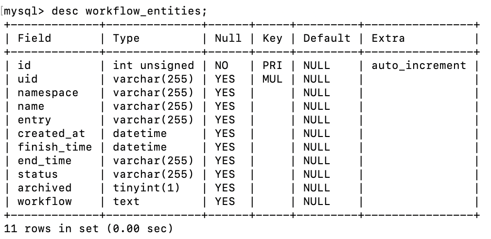Select the Field column header
The image size is (491, 239).
click(34, 38)
